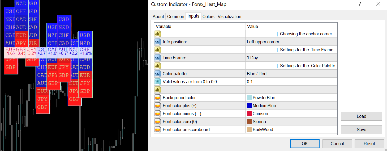The image size is (387, 151).
Task: Click the Font color zero row icon
Action: click(158, 121)
